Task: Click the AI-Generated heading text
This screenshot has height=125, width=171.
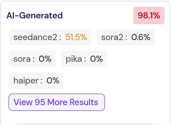Action: point(34,15)
